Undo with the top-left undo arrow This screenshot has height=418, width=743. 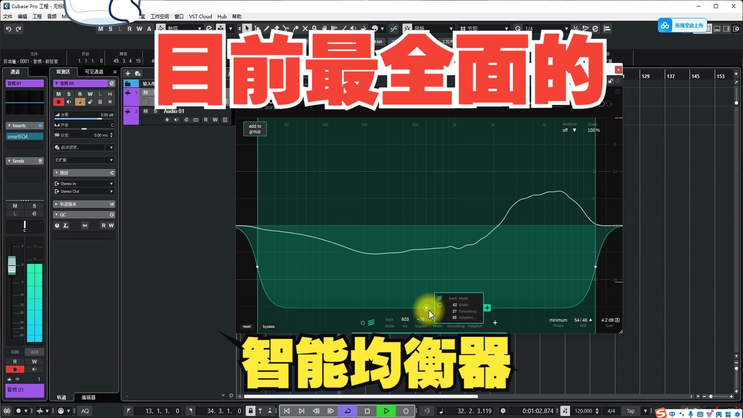(9, 29)
